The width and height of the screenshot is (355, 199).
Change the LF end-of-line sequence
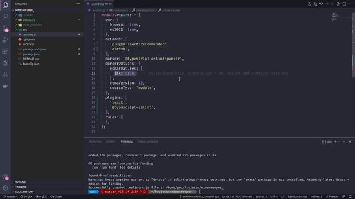282,197
